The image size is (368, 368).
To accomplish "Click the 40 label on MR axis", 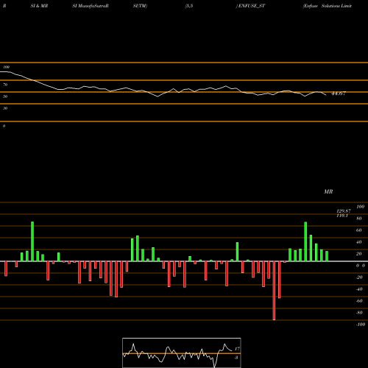I will 359,242.
